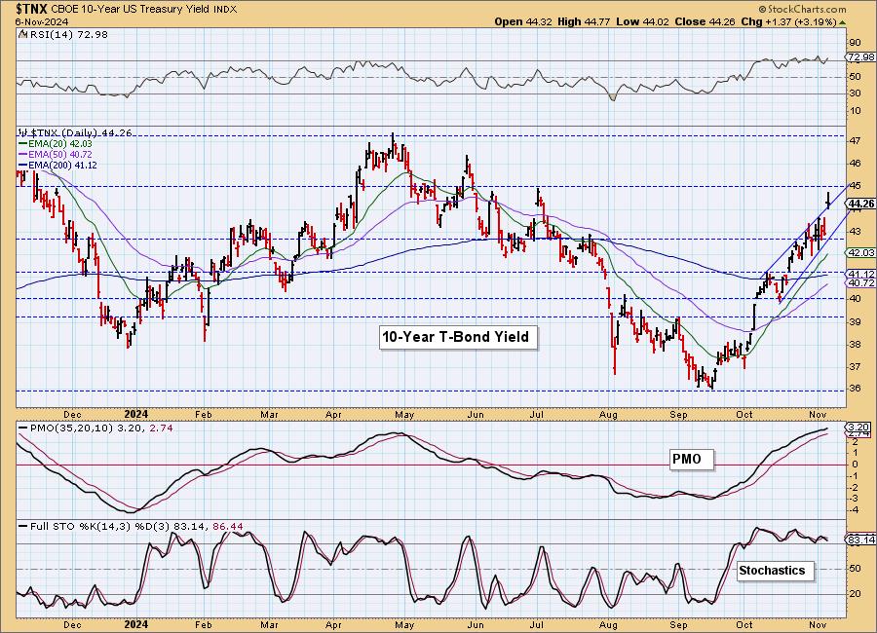The height and width of the screenshot is (633, 877).
Task: Click the Open 44.32 value
Action: [523, 21]
